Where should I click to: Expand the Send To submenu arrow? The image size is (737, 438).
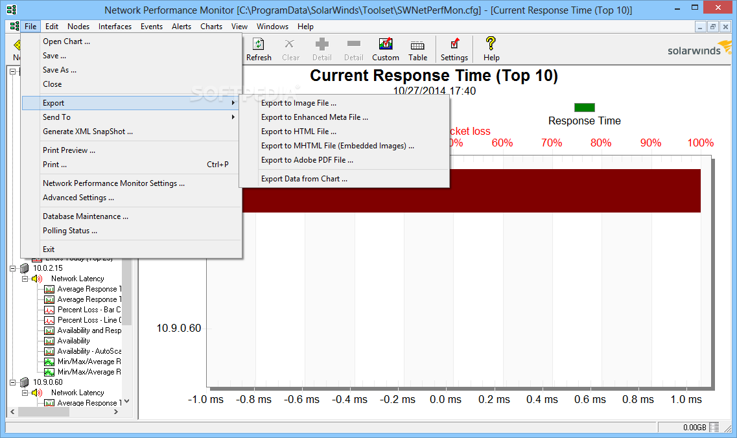pyautogui.click(x=233, y=117)
